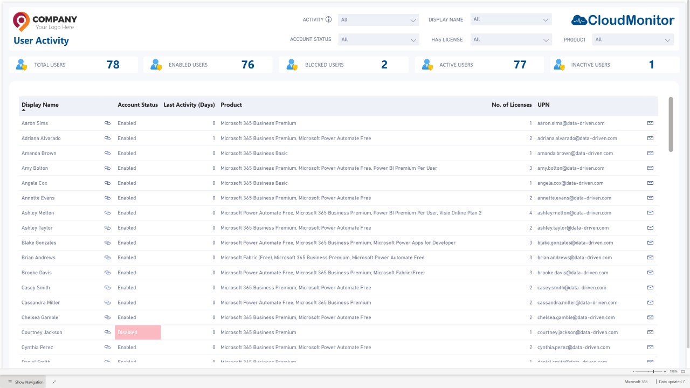Open the PRODUCT filter dropdown
The width and height of the screenshot is (690, 388).
pos(633,39)
